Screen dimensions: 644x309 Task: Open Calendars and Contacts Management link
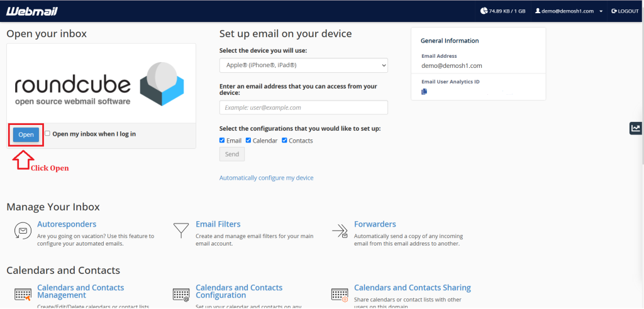(x=80, y=291)
